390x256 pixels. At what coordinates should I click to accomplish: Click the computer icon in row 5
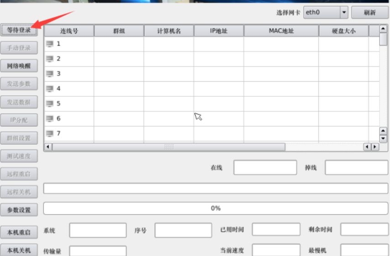click(x=50, y=104)
